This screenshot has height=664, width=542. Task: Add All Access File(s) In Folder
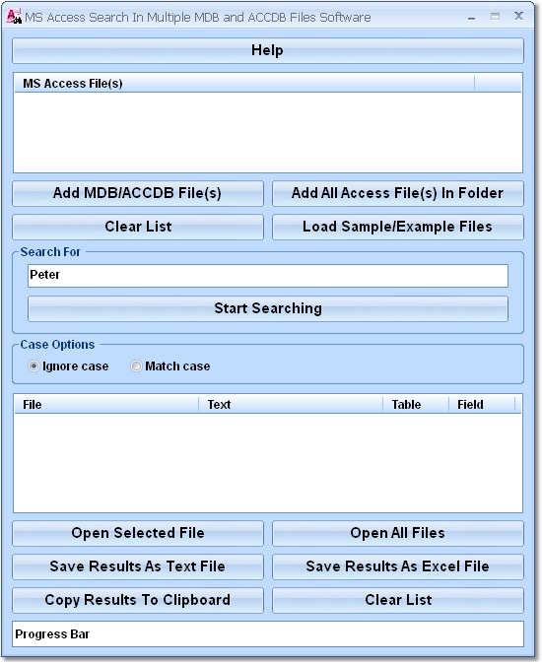397,193
